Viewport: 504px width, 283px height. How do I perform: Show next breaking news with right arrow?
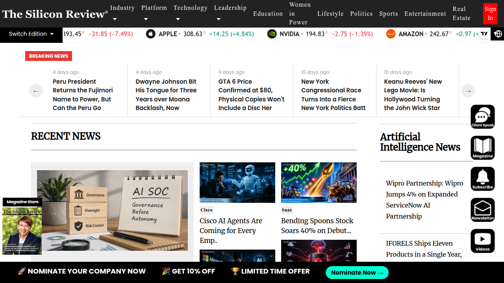click(468, 91)
